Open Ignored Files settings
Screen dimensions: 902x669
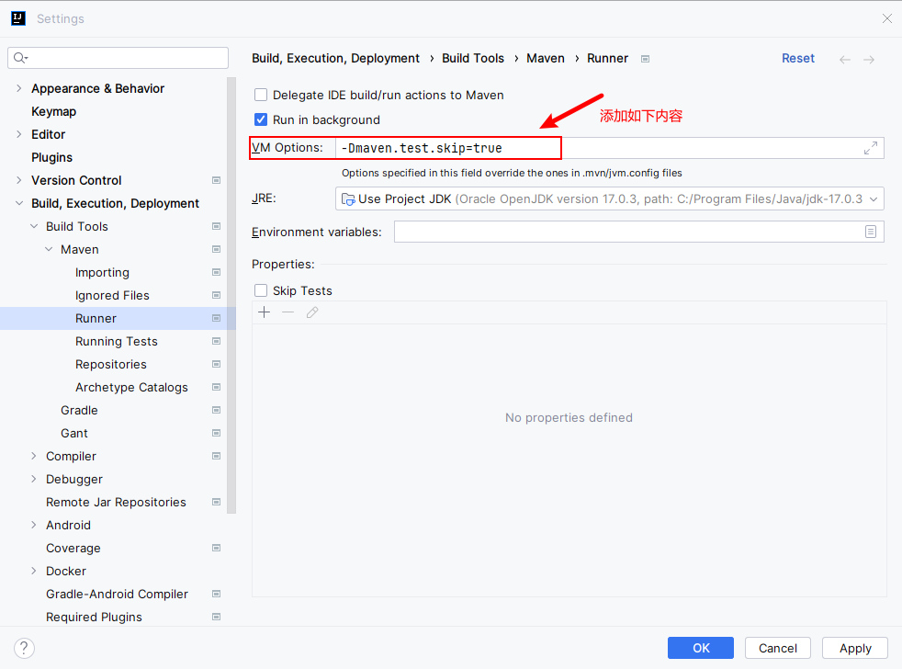coord(112,295)
